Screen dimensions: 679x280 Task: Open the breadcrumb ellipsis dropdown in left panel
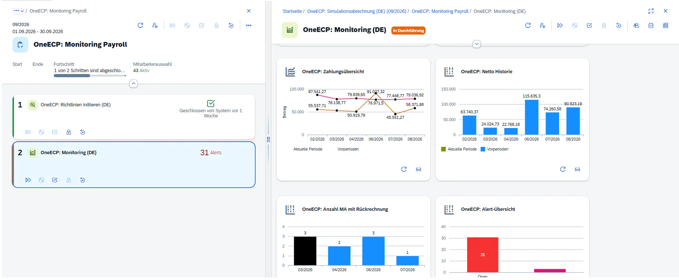pos(18,11)
